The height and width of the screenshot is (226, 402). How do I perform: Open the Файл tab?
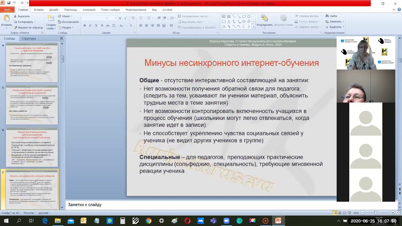coord(7,10)
